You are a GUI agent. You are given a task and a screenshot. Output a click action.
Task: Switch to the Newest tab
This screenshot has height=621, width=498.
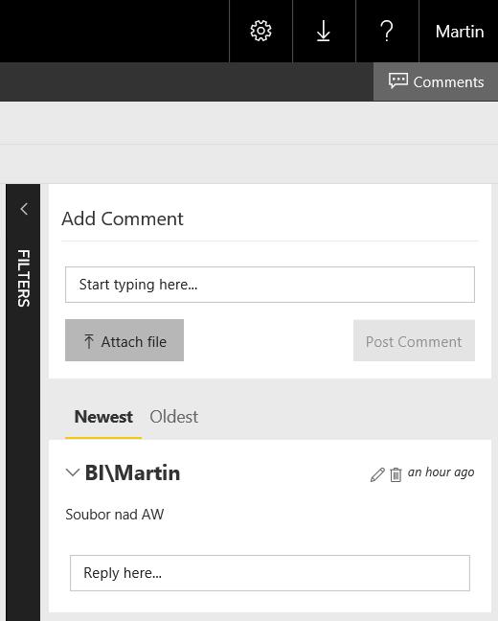point(103,417)
